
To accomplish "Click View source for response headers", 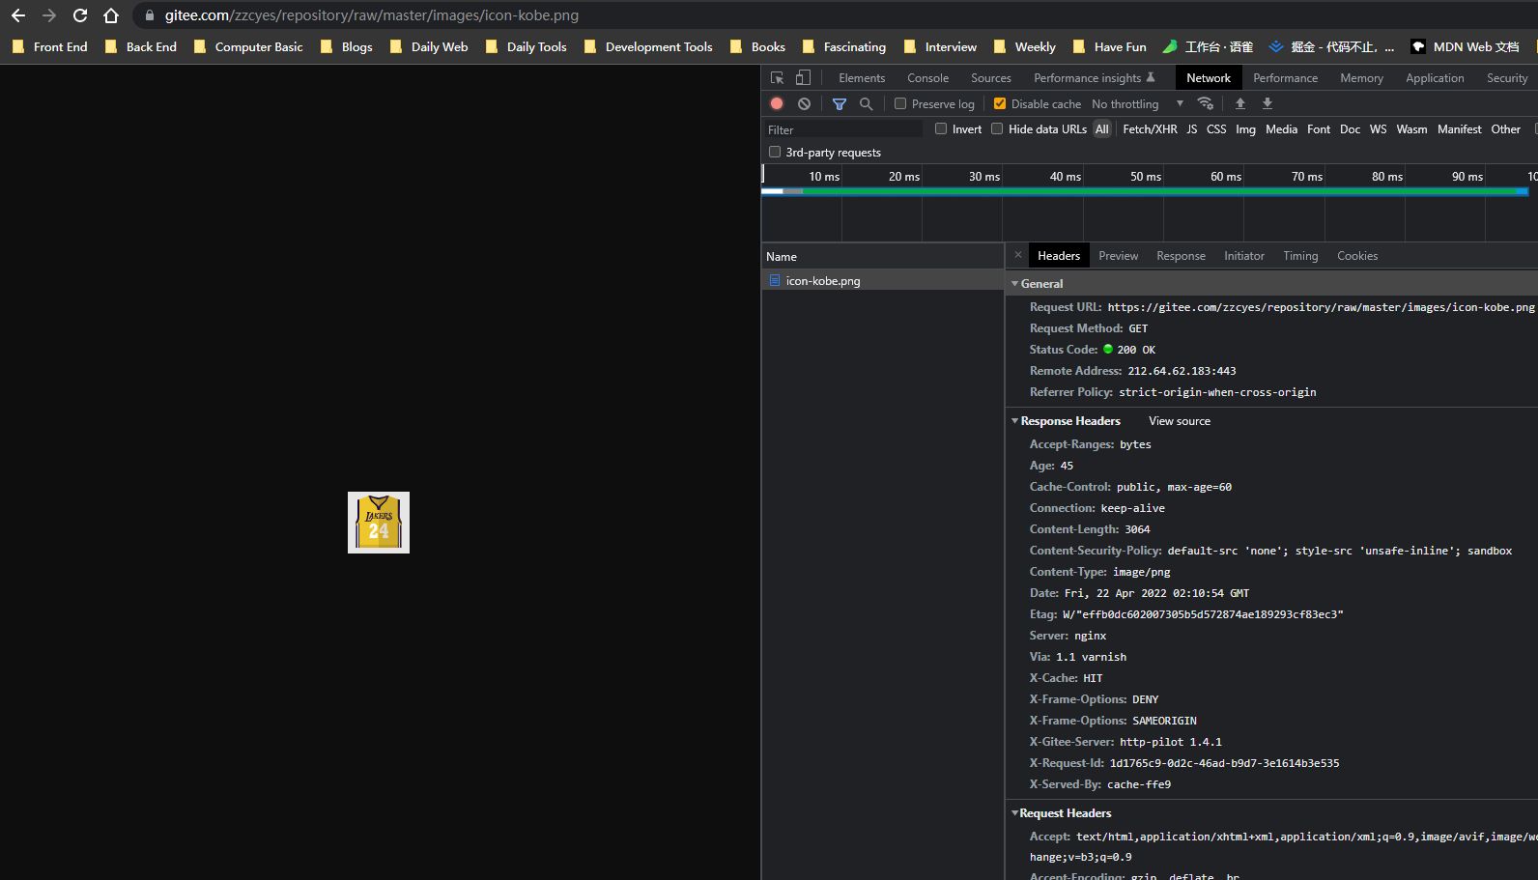I will (1180, 421).
